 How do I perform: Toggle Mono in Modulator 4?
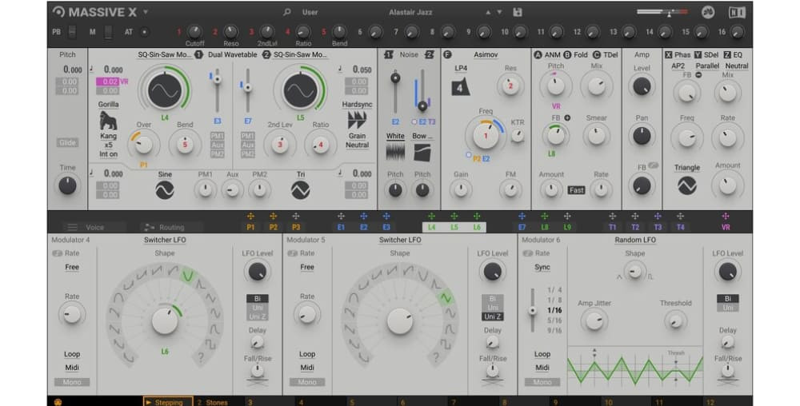[72, 382]
